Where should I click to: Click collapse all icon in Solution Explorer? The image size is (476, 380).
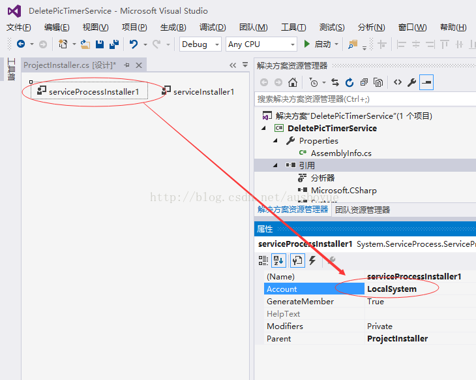[364, 82]
